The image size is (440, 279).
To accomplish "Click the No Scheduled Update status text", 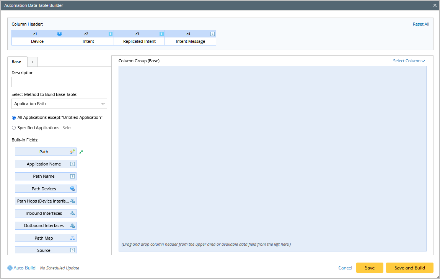I will (x=59, y=268).
